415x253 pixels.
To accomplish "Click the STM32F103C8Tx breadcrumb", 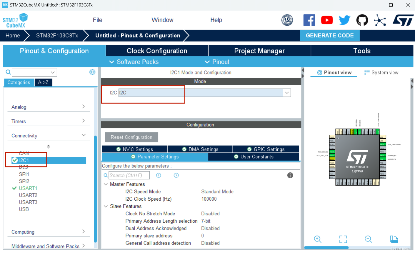I will click(x=57, y=36).
